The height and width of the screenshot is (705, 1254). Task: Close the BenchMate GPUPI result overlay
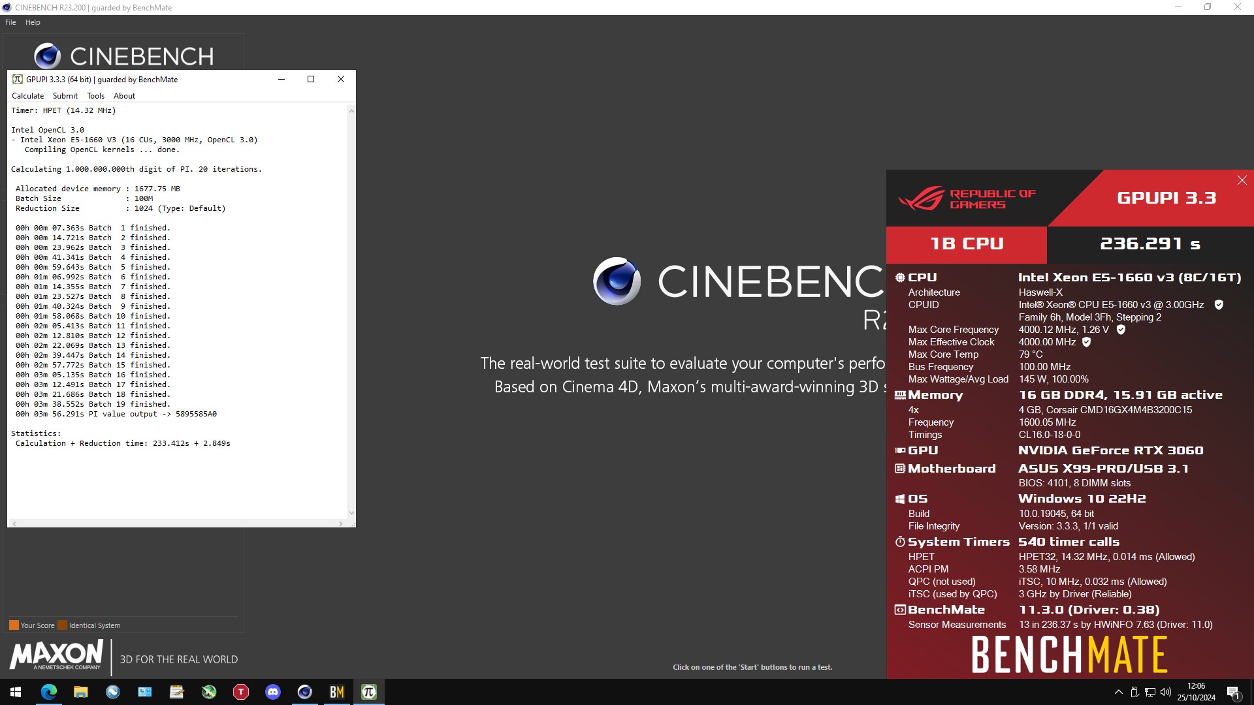1242,180
